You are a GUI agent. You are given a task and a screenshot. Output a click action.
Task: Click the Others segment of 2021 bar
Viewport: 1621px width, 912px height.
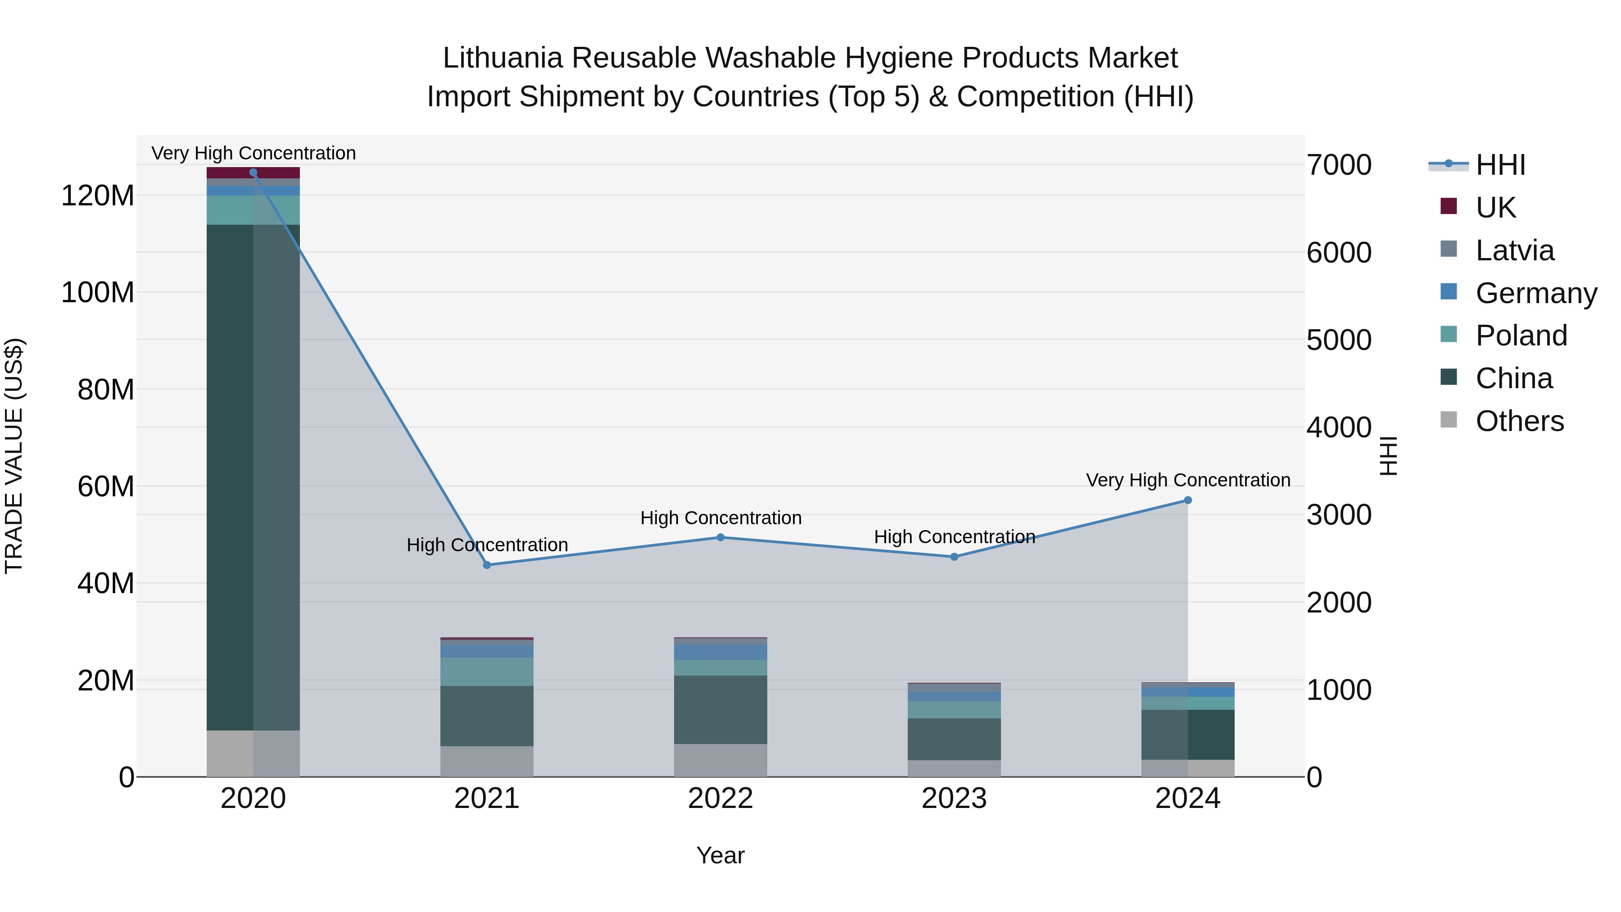click(x=487, y=762)
